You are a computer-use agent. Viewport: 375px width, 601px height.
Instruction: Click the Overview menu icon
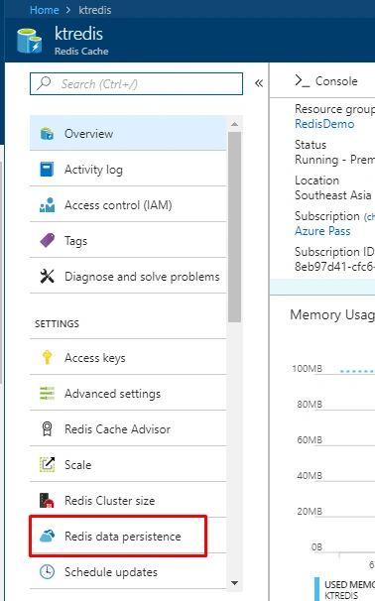tap(48, 134)
